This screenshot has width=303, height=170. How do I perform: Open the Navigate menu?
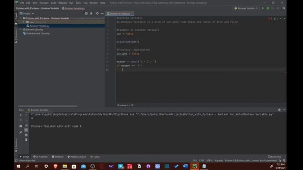[44, 3]
